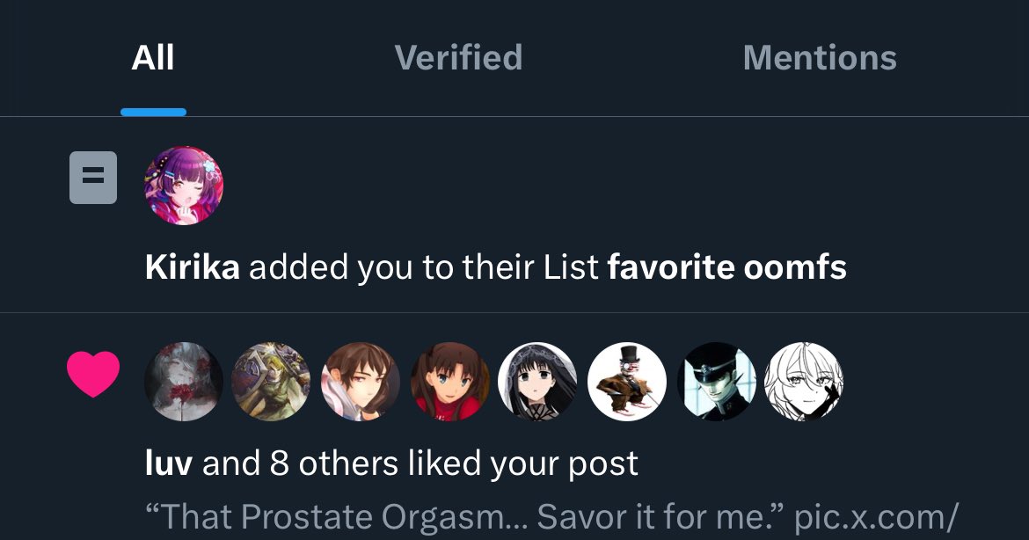Open the black-haired girl with veil avatar
The height and width of the screenshot is (540, 1029).
(537, 381)
